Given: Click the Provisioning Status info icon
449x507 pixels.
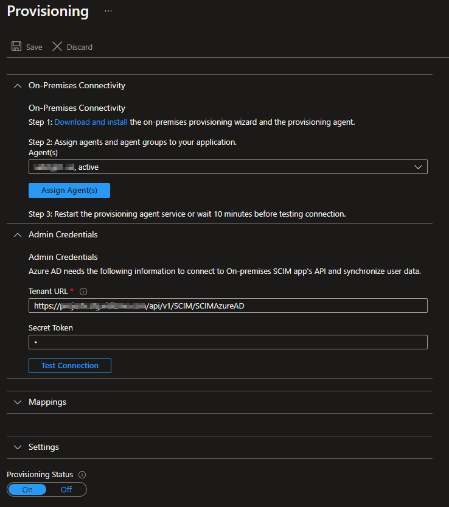Looking at the screenshot, I should 82,475.
